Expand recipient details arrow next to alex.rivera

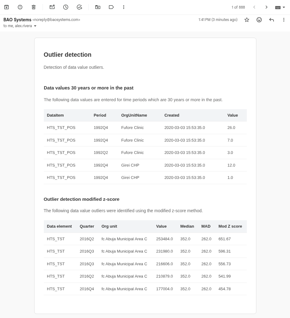pyautogui.click(x=35, y=26)
